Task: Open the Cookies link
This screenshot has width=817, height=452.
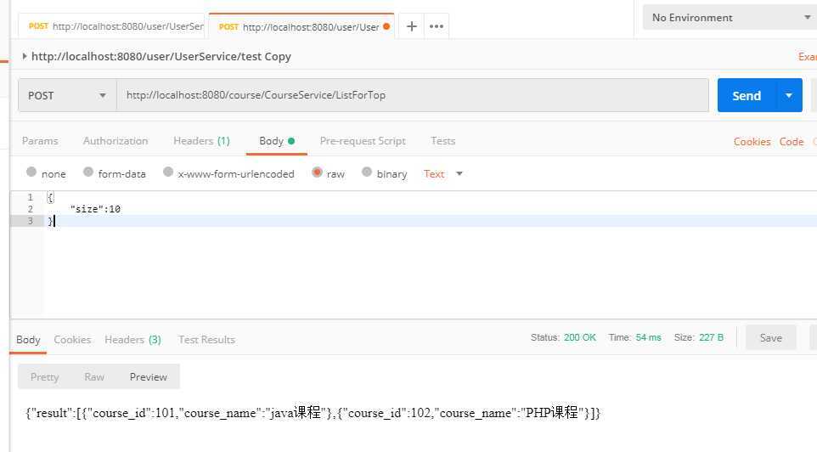Action: click(752, 142)
